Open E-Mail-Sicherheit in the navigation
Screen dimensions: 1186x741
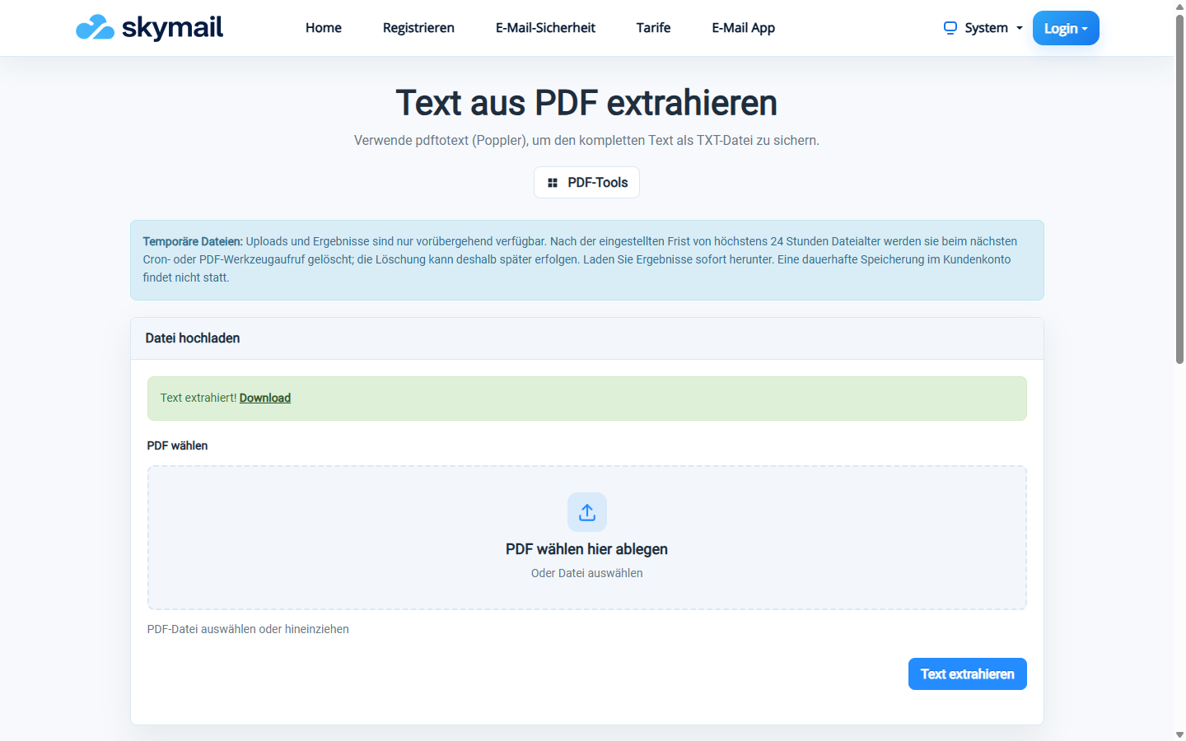(x=545, y=28)
